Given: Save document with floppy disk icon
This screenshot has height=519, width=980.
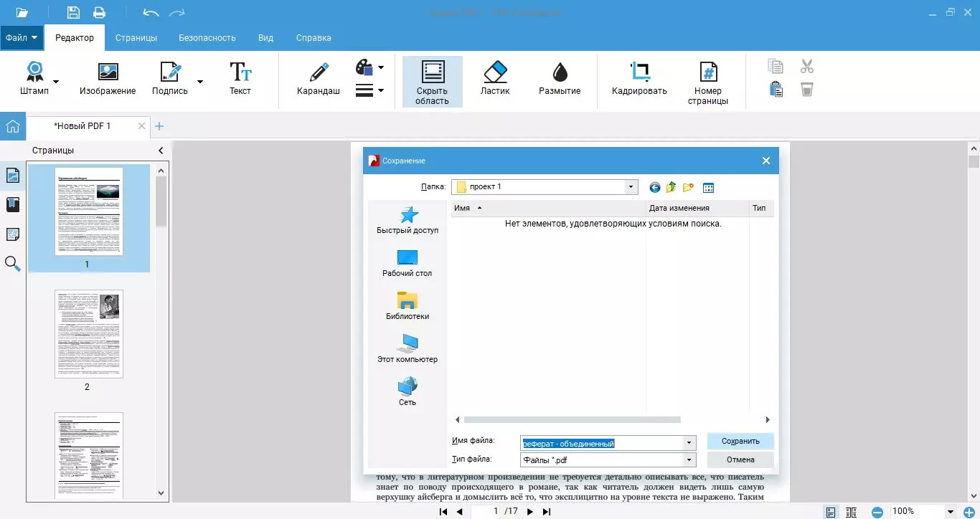Looking at the screenshot, I should [73, 12].
